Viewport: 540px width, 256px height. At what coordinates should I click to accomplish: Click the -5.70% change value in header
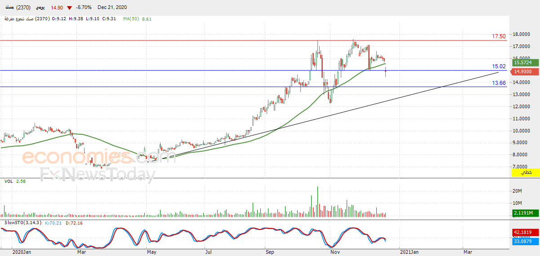click(x=84, y=8)
